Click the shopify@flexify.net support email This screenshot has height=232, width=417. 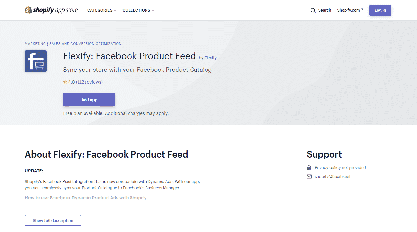332,177
